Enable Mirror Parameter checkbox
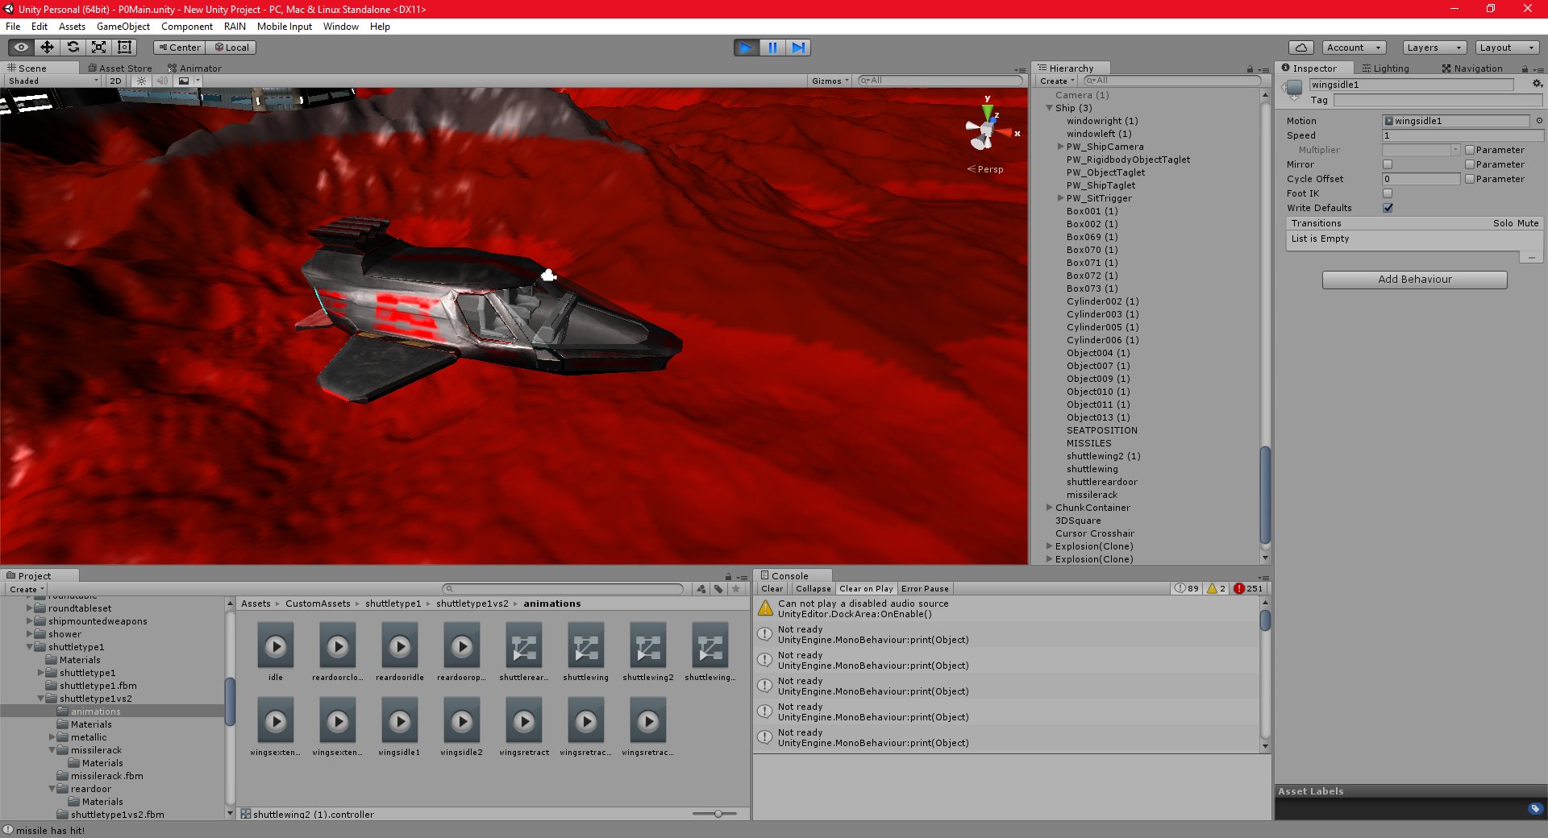The image size is (1548, 838). click(x=1470, y=164)
